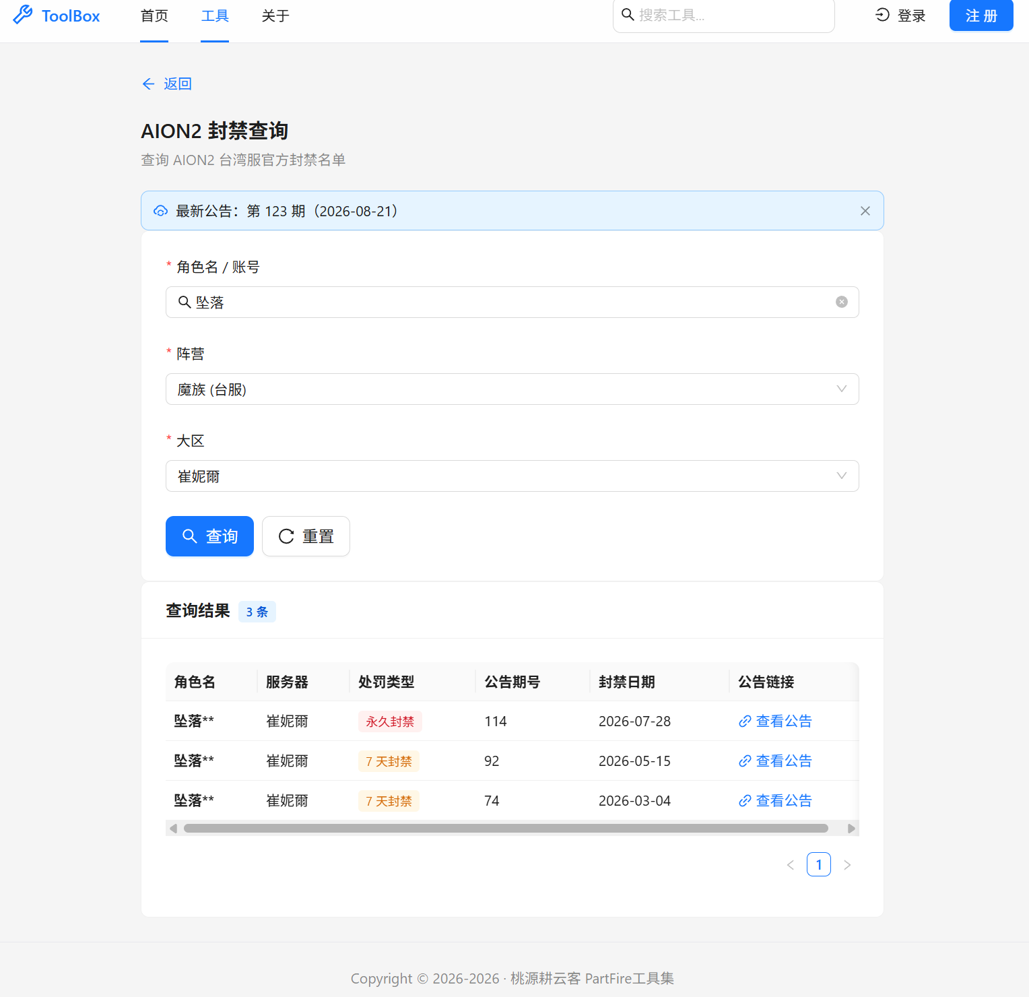The image size is (1029, 997).
Task: Open the 阵营 dropdown showing 魔族 (台服)
Action: point(512,389)
